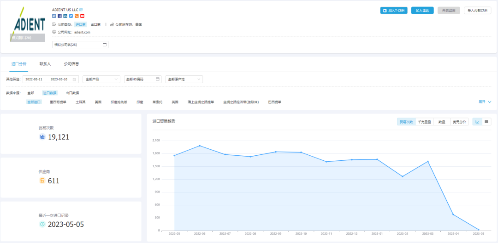Open the 全部产品 dropdown

(101, 79)
